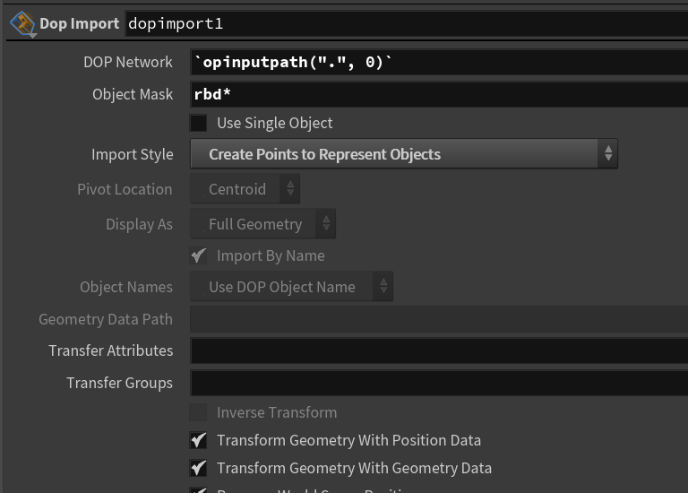688x493 pixels.
Task: Click the DOP Network path field
Action: point(439,62)
